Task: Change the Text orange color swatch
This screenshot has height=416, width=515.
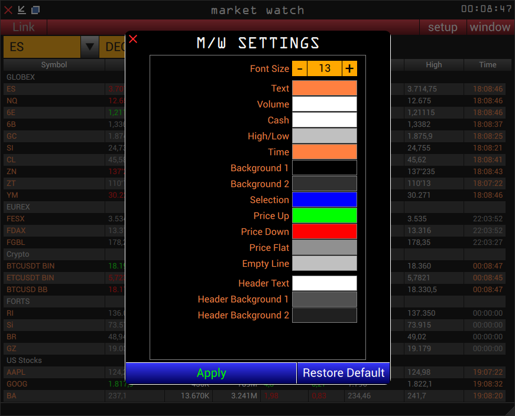Action: tap(324, 88)
